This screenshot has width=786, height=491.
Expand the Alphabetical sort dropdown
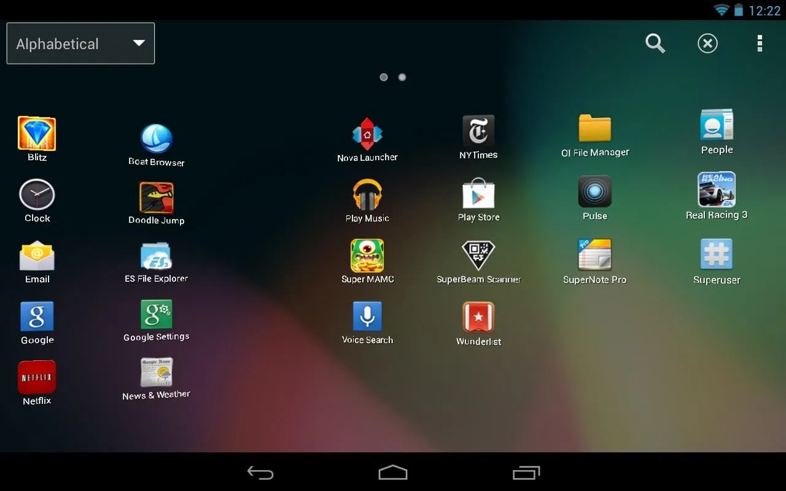(x=80, y=44)
